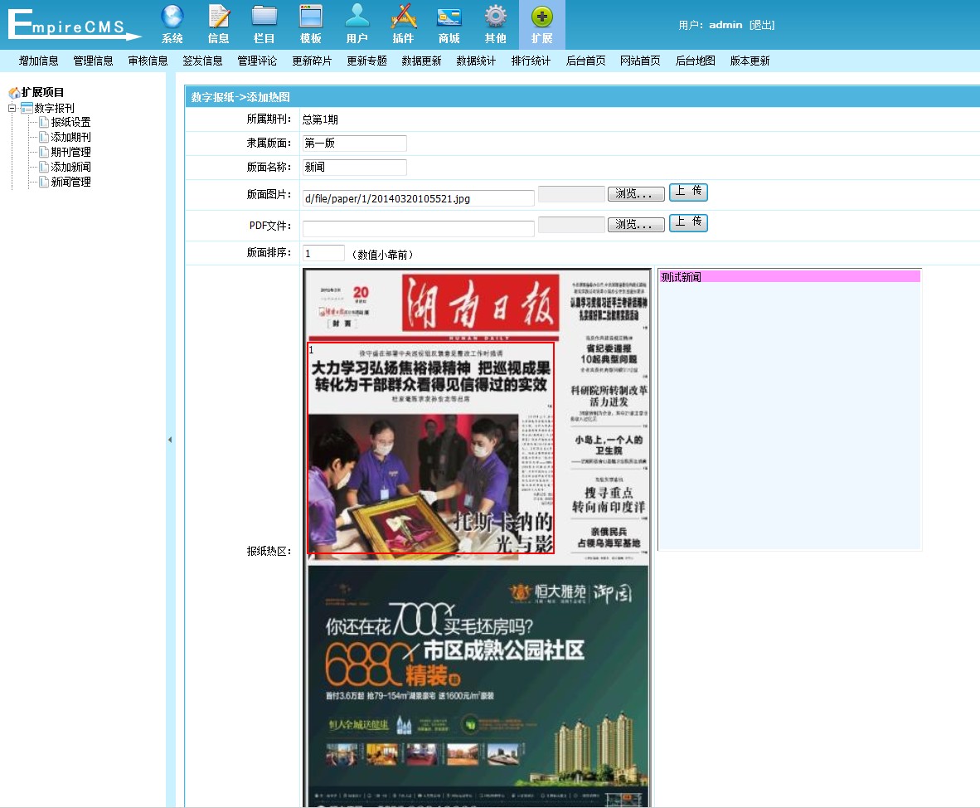Open the 模板 window icon
Image resolution: width=980 pixels, height=808 pixels.
tap(311, 17)
